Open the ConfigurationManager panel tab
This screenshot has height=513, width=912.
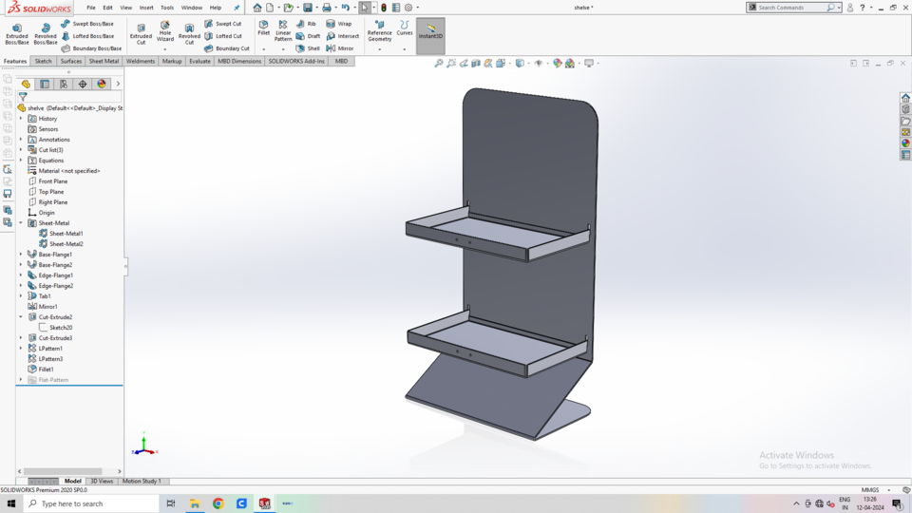point(64,85)
